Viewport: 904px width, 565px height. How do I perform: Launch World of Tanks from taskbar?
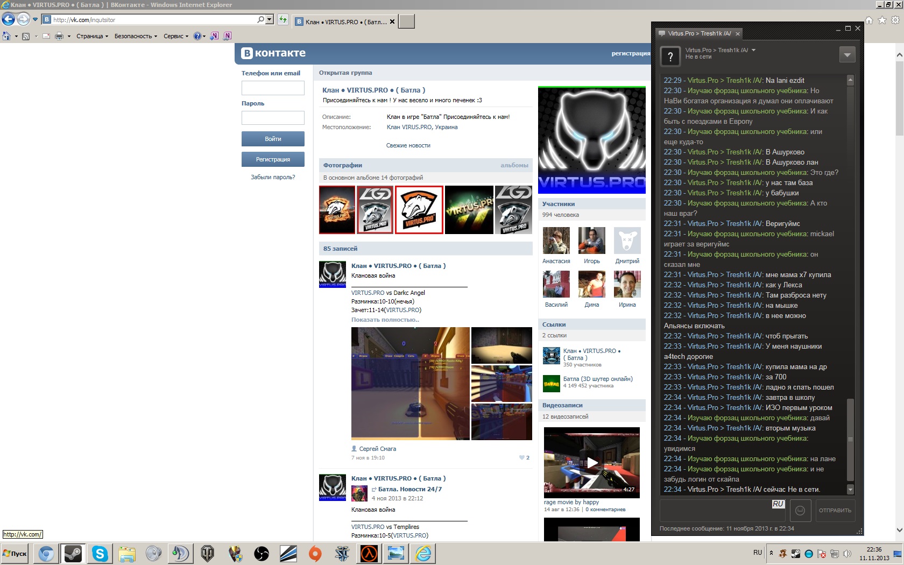coord(208,554)
